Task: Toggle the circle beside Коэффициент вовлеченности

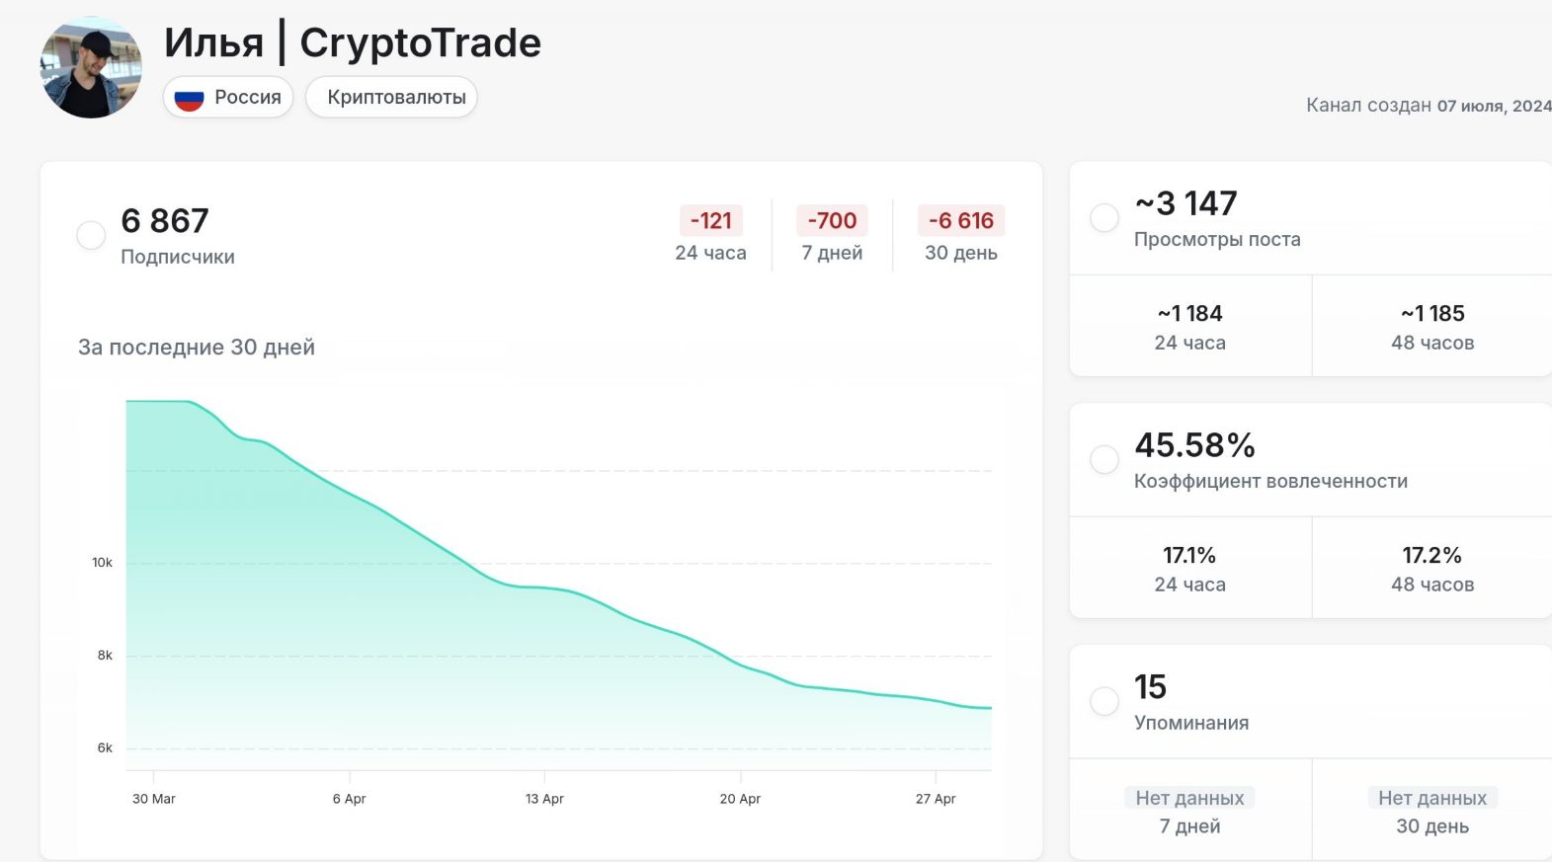Action: coord(1103,459)
